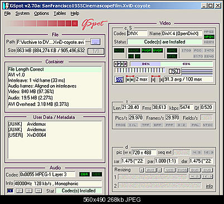Click the 16:9 indicator beside seq ext
This screenshot has height=204, width=224.
click(208, 152)
